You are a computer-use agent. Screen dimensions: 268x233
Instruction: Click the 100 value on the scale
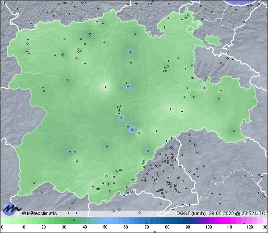click(209, 227)
